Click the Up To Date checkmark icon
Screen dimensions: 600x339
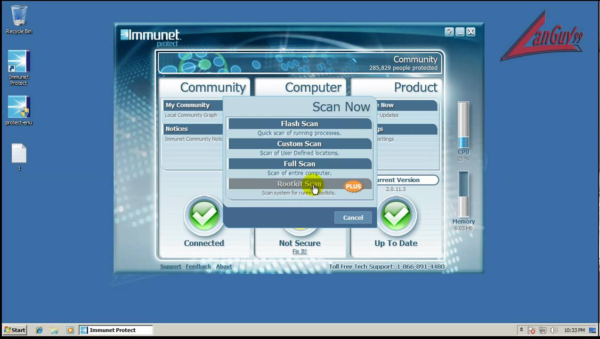tap(396, 216)
